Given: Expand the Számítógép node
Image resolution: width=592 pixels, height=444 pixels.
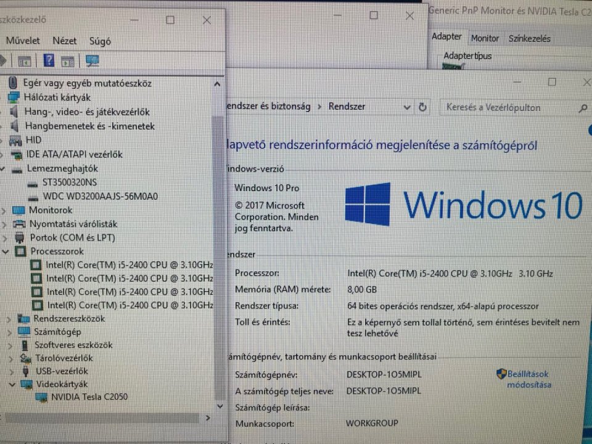Looking at the screenshot, I should pyautogui.click(x=9, y=332).
